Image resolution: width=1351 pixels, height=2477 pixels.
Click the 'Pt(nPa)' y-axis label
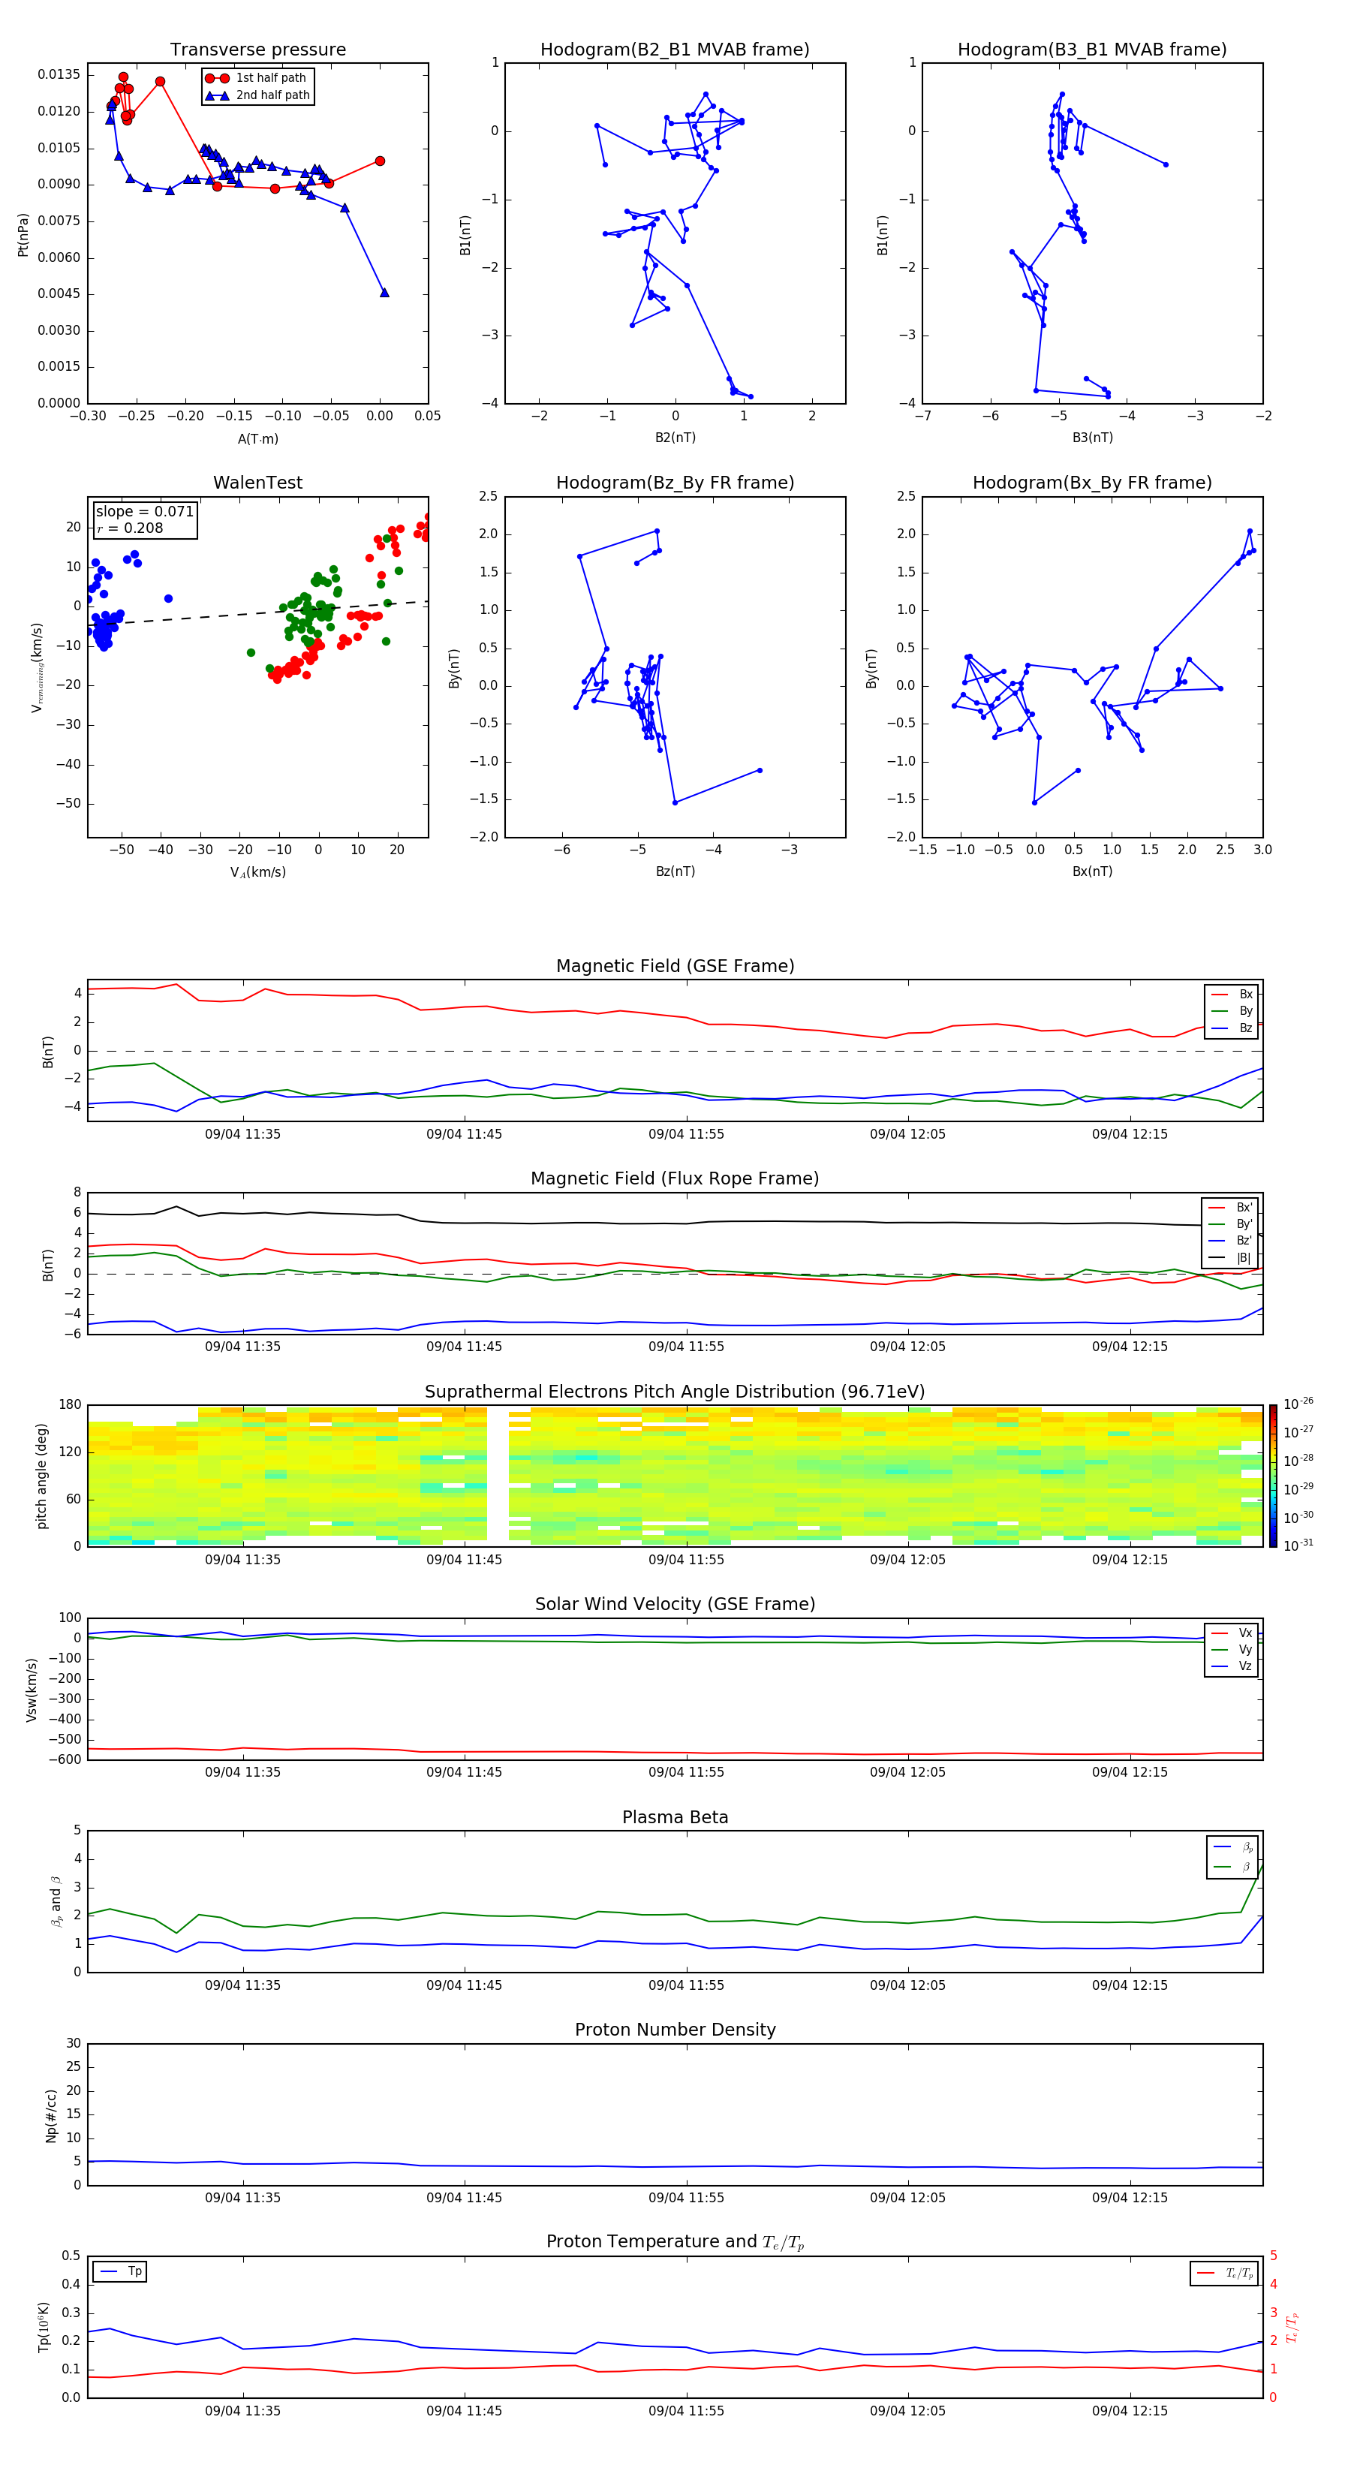pyautogui.click(x=23, y=235)
